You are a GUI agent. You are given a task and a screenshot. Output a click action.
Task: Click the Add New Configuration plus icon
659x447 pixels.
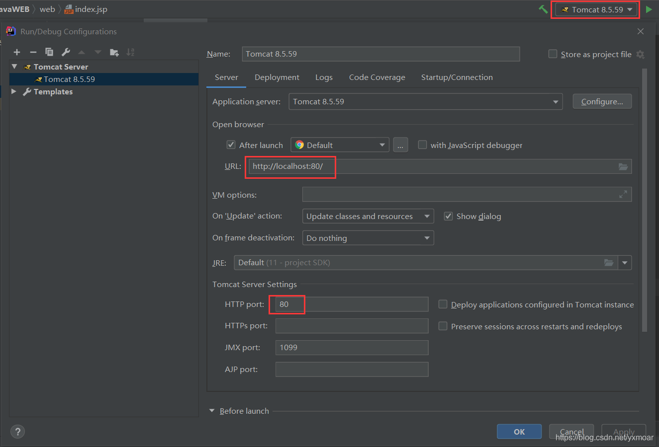pyautogui.click(x=17, y=52)
